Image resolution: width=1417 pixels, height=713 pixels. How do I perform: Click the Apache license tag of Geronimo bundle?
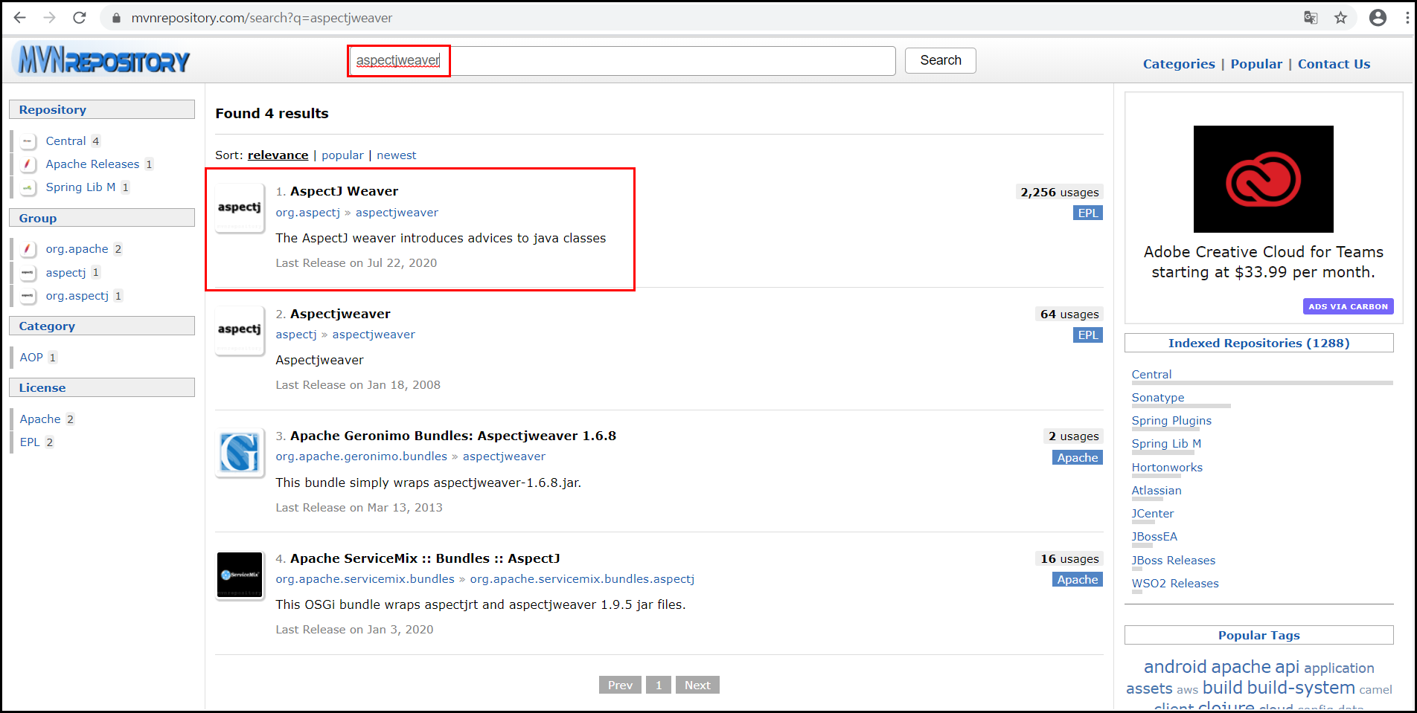[x=1078, y=458]
